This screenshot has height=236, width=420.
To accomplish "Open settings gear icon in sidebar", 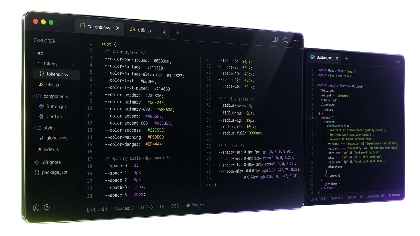I will pyautogui.click(x=47, y=207).
